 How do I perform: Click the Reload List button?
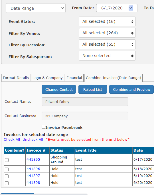(x=93, y=89)
